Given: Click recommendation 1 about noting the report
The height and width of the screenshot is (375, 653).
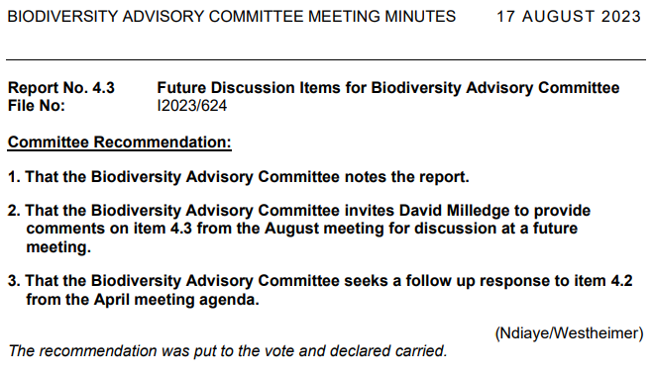Looking at the screenshot, I should tap(239, 177).
